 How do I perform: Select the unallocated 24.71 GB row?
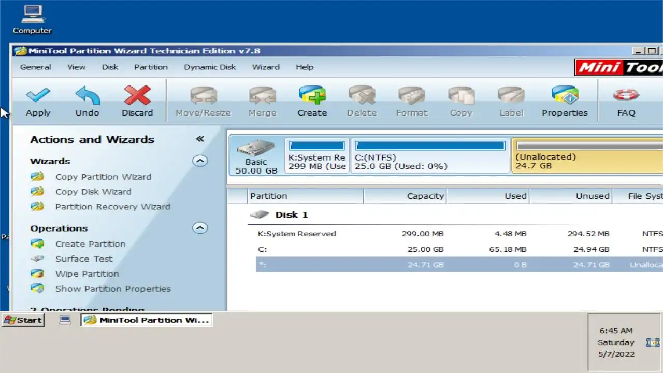[459, 265]
